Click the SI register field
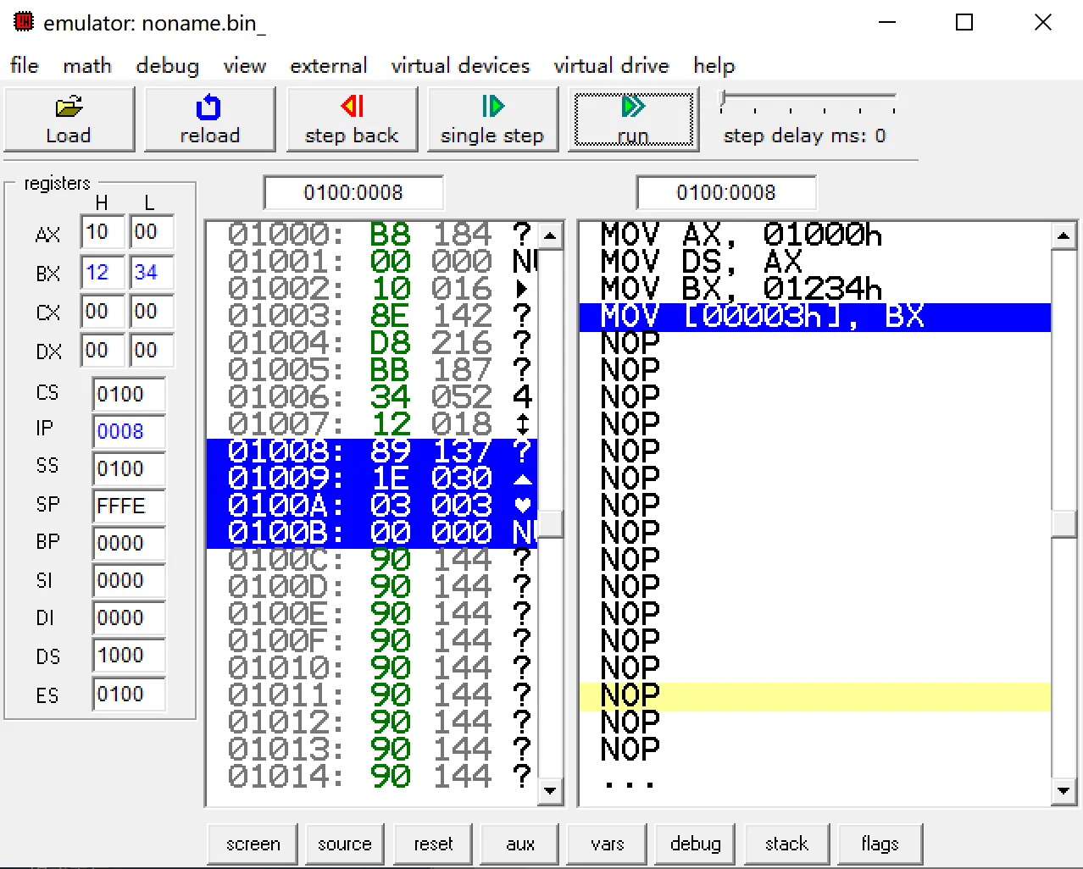Screen dimensions: 1083x869 tap(129, 581)
